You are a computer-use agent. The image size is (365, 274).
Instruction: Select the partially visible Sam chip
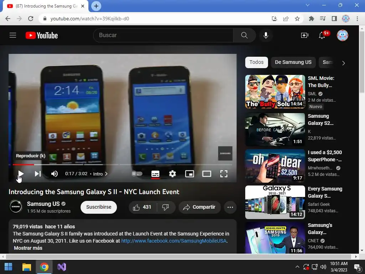pyautogui.click(x=327, y=62)
